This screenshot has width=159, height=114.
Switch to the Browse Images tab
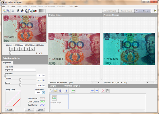[x=126, y=11]
